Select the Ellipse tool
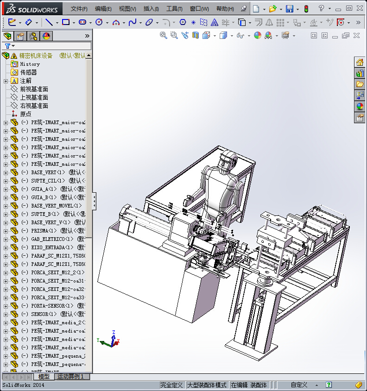The image size is (367, 391). click(x=149, y=22)
